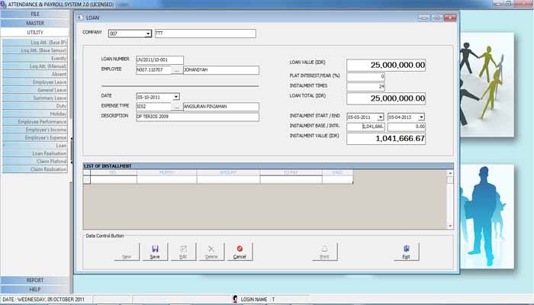Open Log Att. (Base Sensor) utility
The width and height of the screenshot is (534, 305).
[35, 50]
